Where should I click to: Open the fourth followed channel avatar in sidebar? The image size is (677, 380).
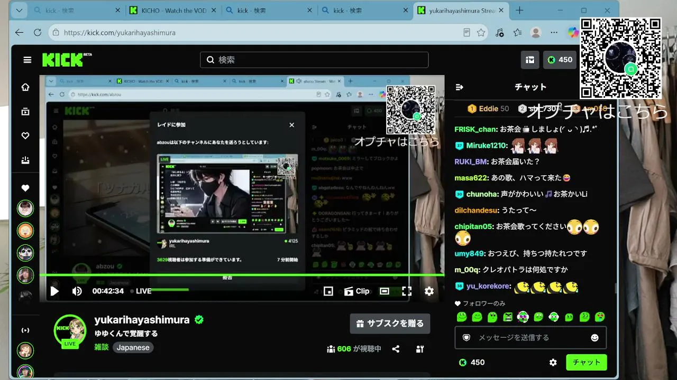tap(25, 275)
